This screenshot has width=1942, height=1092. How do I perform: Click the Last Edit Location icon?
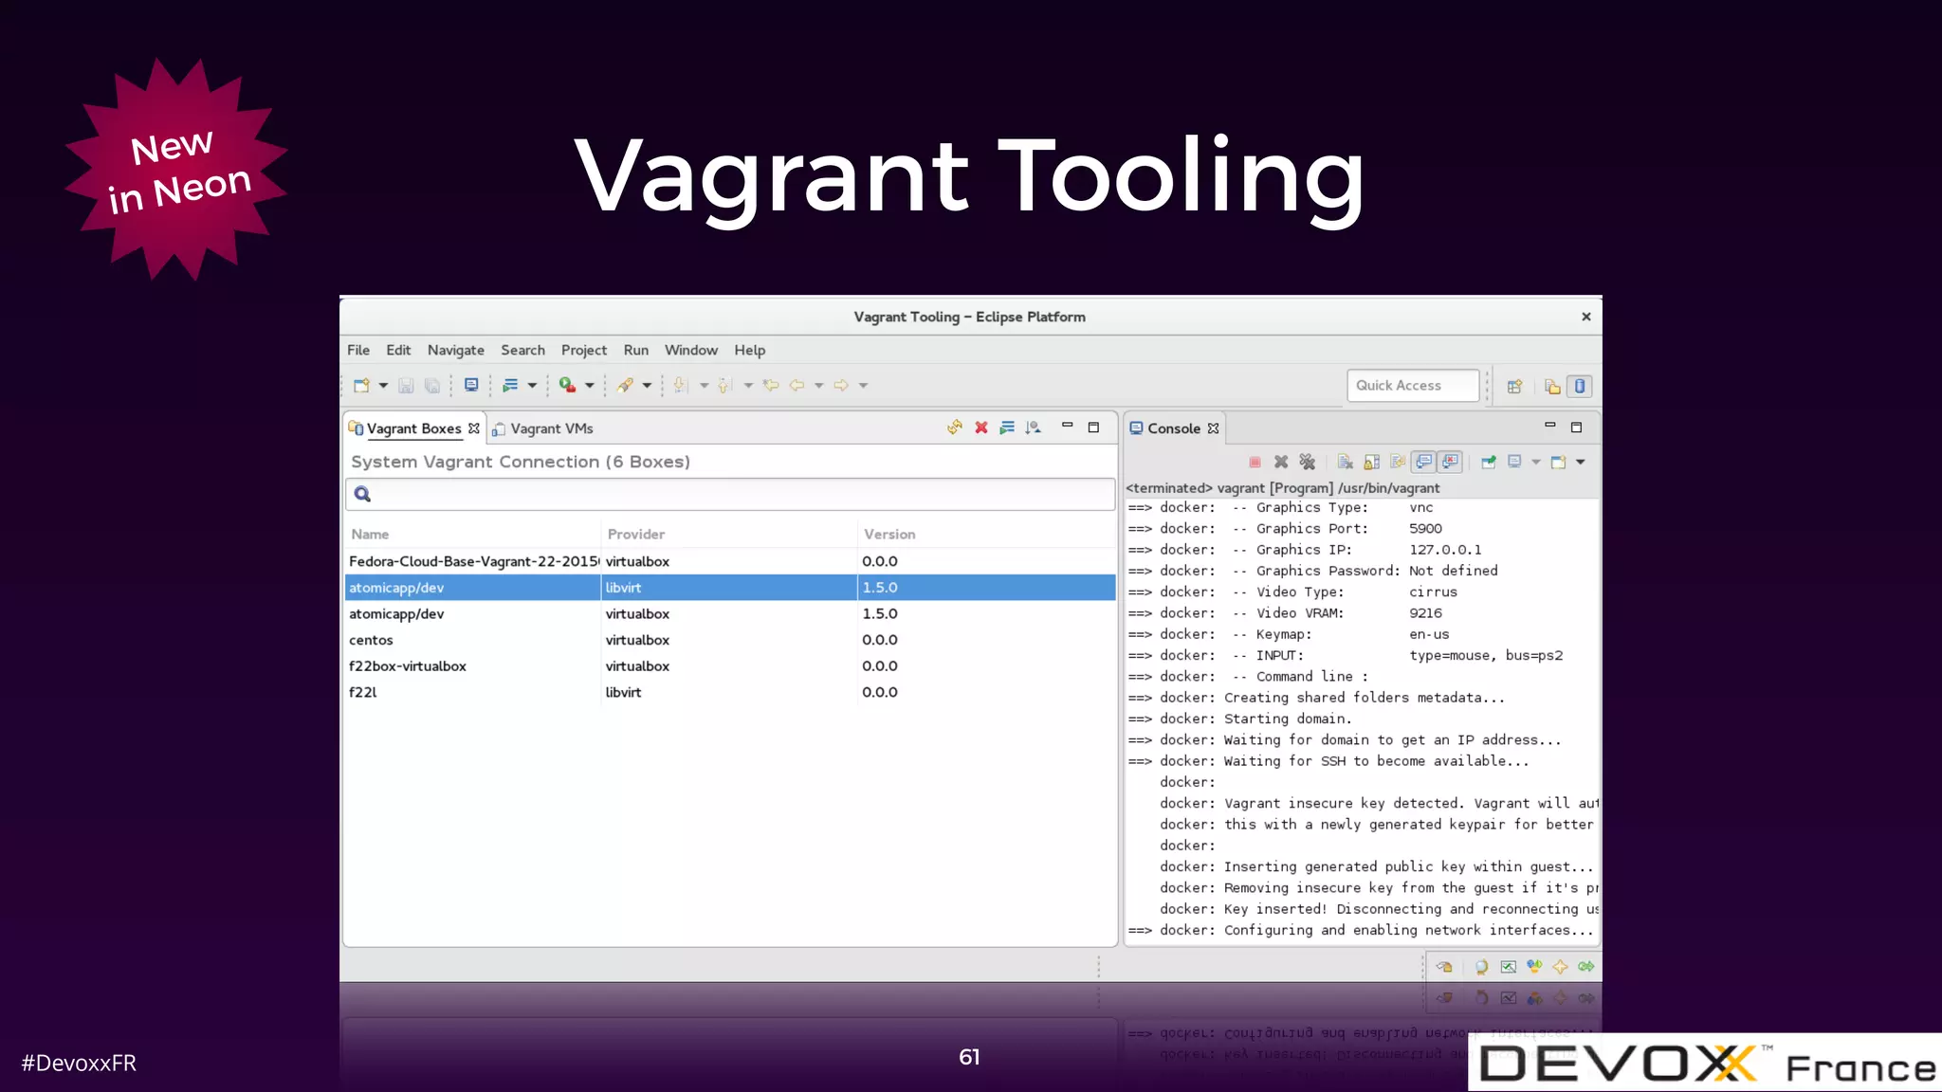pos(771,385)
